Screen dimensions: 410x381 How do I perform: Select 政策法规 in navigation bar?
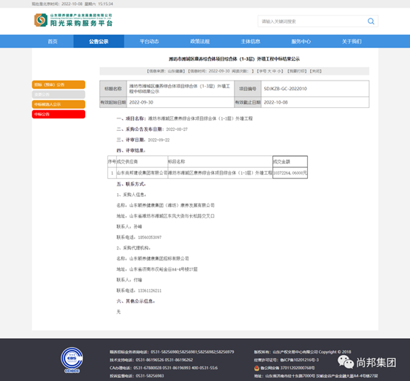click(x=200, y=41)
